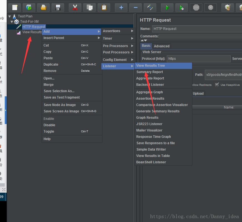
Task: Open the Upload tab
Action: (x=198, y=94)
